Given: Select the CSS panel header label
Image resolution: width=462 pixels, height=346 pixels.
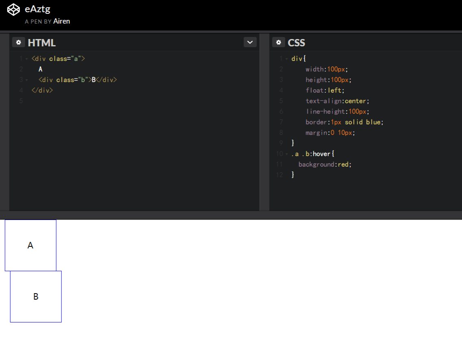Looking at the screenshot, I should (x=295, y=42).
